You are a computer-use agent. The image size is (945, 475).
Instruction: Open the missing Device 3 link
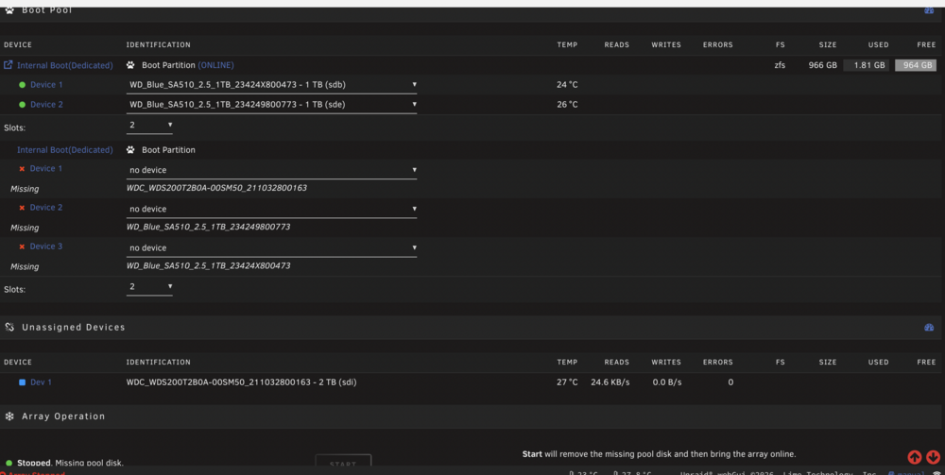click(46, 246)
